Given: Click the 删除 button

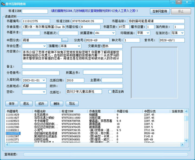Looking at the screenshot, I should [x=57, y=104].
